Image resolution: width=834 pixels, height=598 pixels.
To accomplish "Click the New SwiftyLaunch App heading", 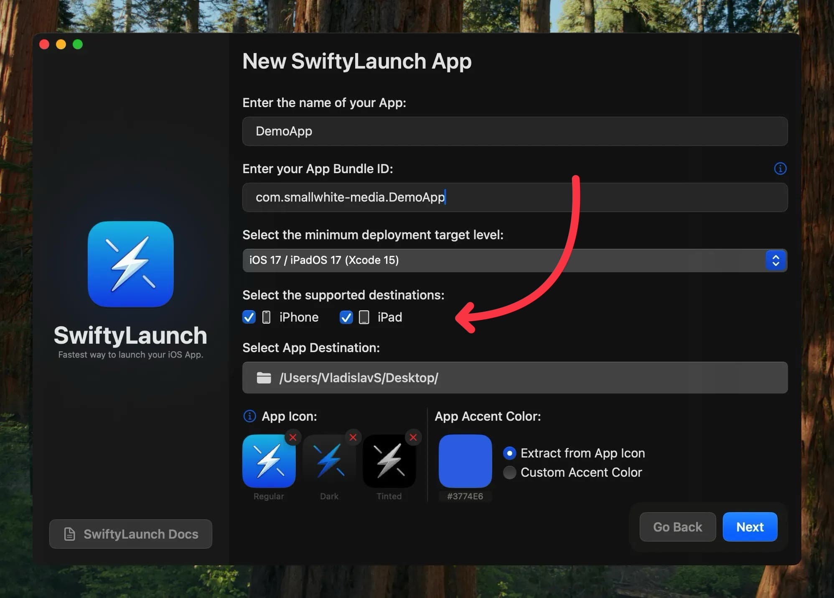I will tap(357, 61).
